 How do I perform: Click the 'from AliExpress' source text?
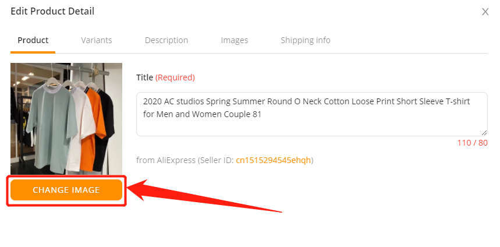coord(166,160)
